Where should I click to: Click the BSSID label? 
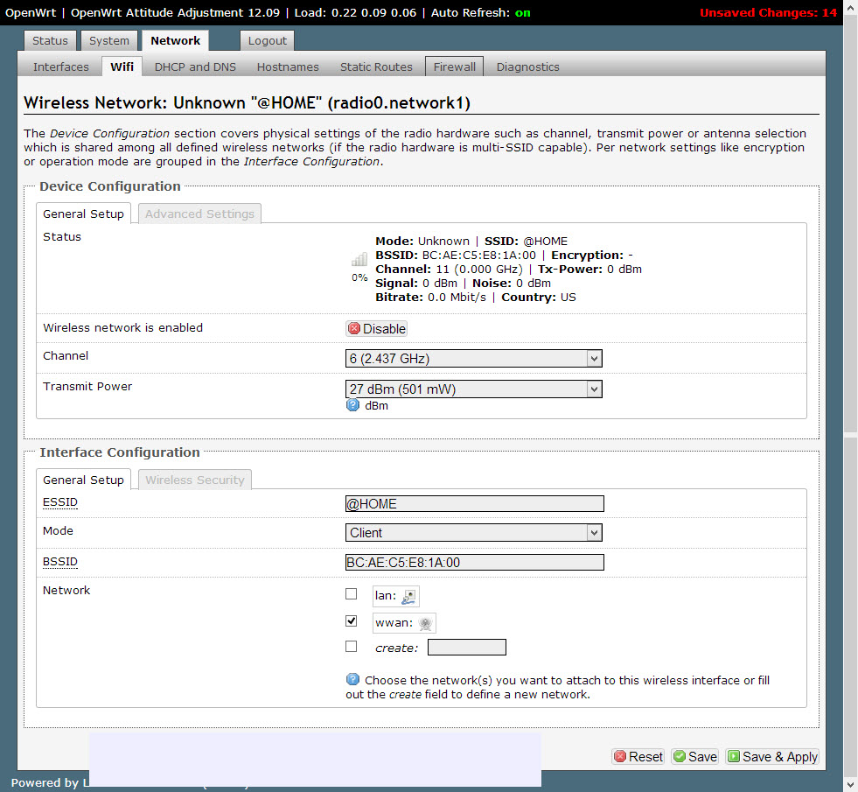pyautogui.click(x=60, y=562)
